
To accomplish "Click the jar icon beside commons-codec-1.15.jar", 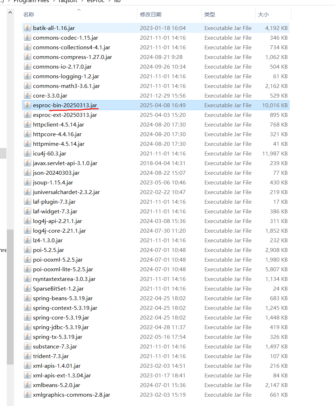I will coord(28,38).
